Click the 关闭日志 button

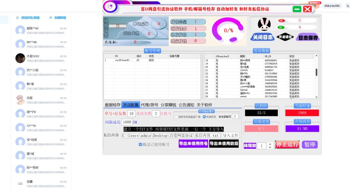(x=263, y=37)
